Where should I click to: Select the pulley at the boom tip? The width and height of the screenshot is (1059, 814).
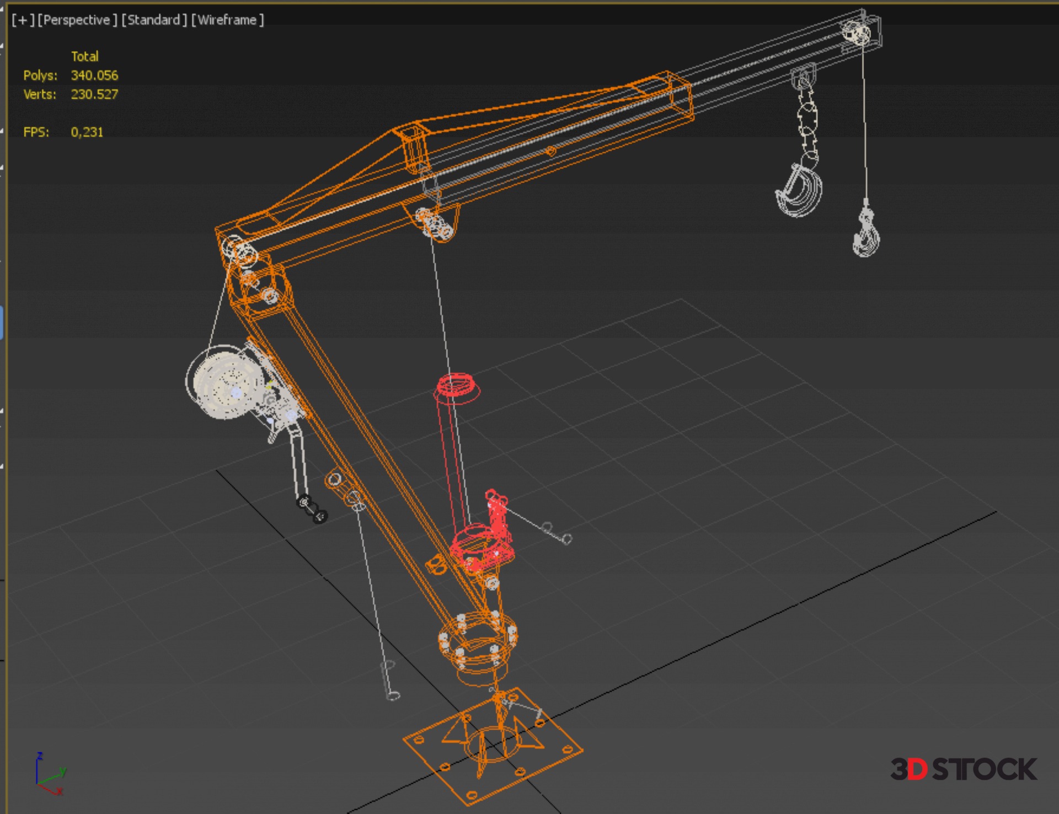[857, 33]
